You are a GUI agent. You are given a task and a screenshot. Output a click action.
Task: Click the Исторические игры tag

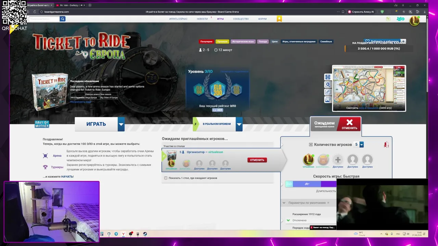243,42
